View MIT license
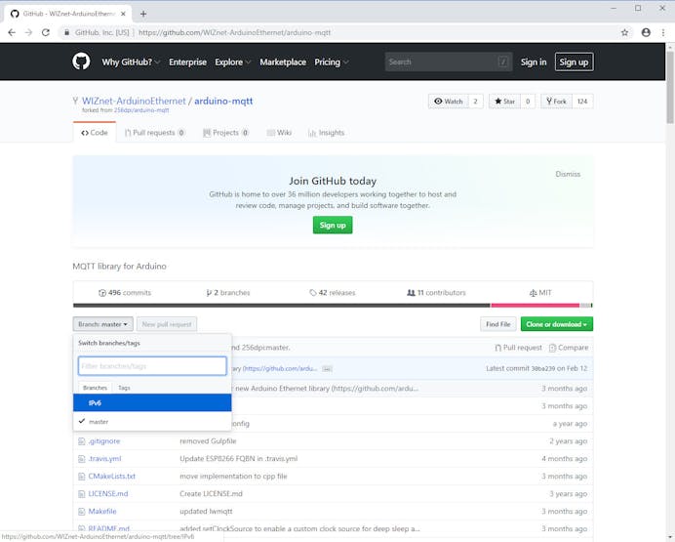 (540, 293)
